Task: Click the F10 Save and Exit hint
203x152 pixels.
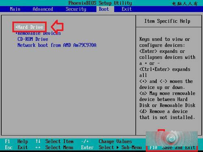Action: pos(172,148)
